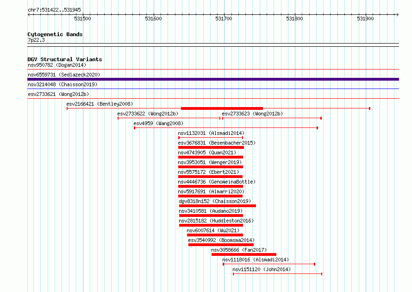Select red bar below nsv4743905 label
412x292 pixels.
(x=211, y=157)
